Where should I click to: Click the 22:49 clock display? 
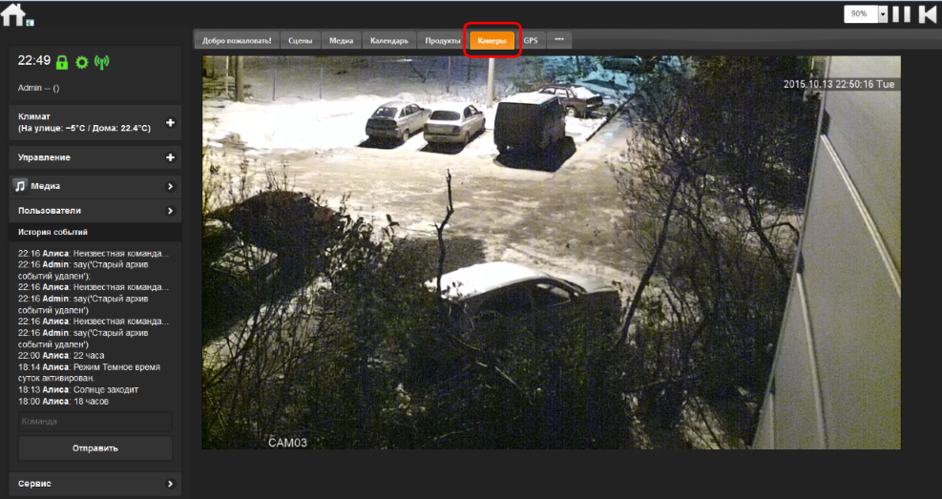coord(34,60)
